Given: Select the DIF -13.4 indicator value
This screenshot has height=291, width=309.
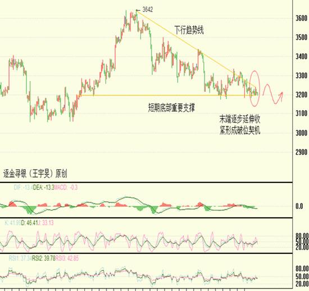Looking at the screenshot, I should pyautogui.click(x=23, y=187).
